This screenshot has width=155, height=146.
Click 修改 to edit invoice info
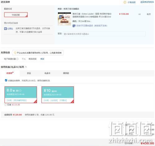pos(42,59)
